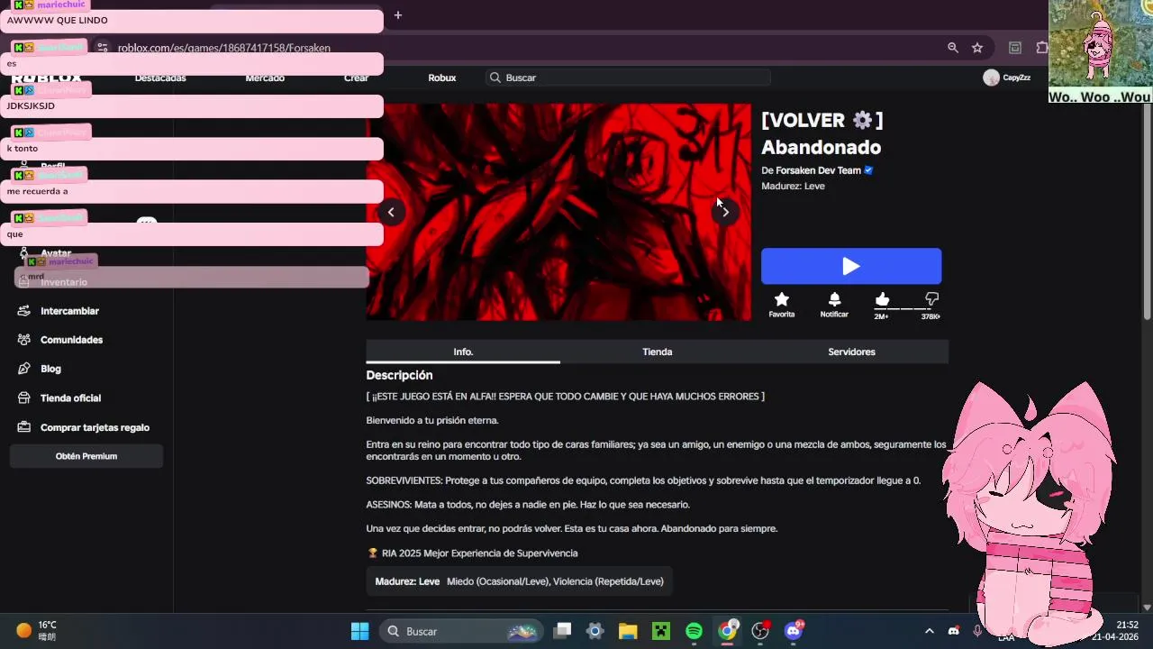Open OBS Studio from the taskbar
Viewport: 1153px width, 649px height.
pos(760,631)
